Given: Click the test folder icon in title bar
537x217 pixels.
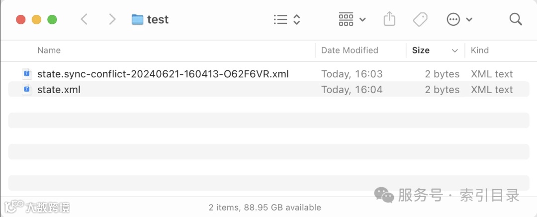Looking at the screenshot, I should pos(137,20).
